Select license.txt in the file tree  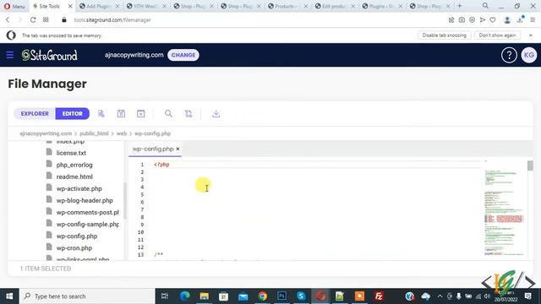[71, 153]
